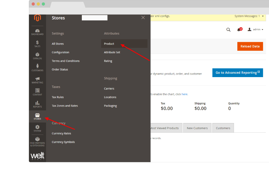This screenshot has width=269, height=180.
Task: Open the Sales dollar icon
Action: click(37, 44)
